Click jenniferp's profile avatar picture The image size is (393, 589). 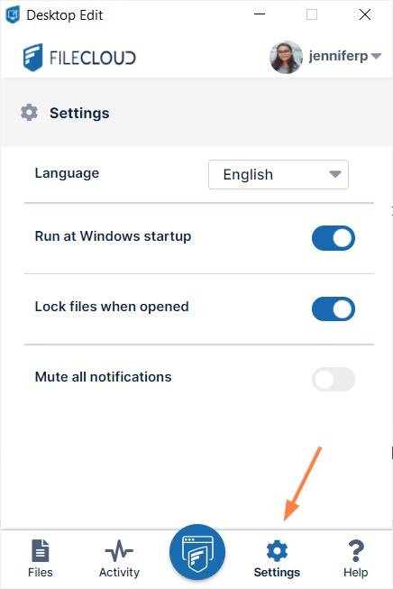click(x=286, y=57)
